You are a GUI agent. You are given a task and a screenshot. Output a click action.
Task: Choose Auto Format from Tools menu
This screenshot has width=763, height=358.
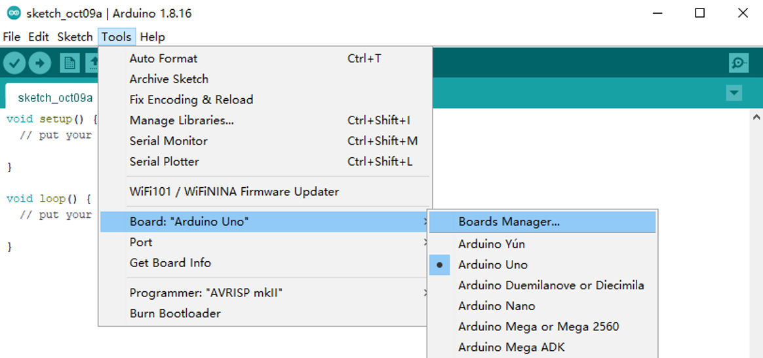click(x=265, y=59)
